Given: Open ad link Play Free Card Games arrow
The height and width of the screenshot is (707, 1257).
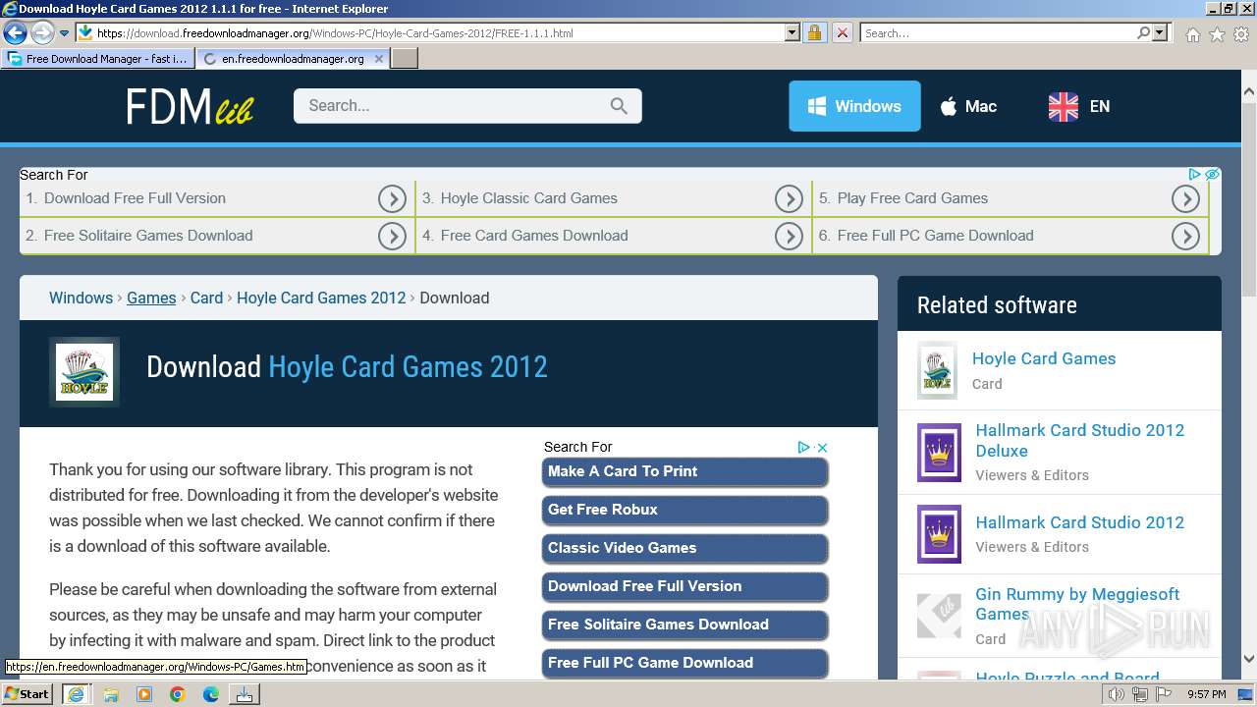Looking at the screenshot, I should 1185,199.
